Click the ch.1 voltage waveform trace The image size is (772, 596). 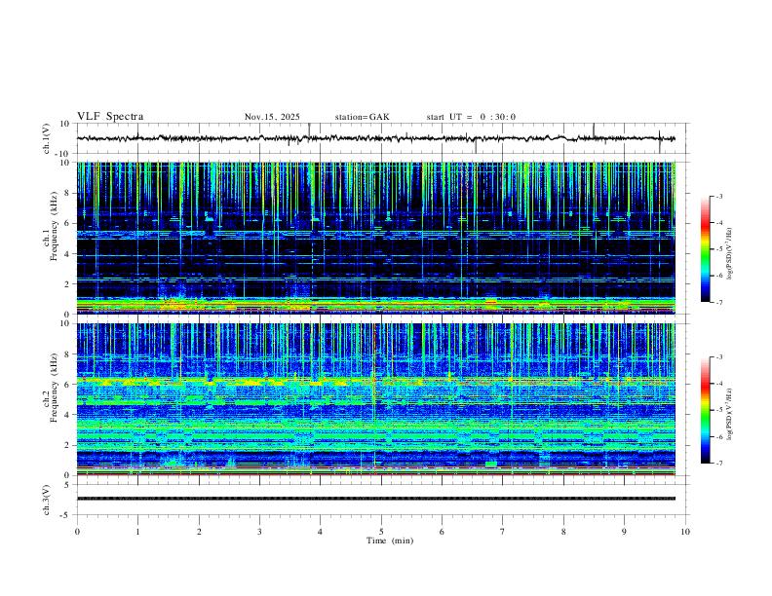tap(375, 138)
